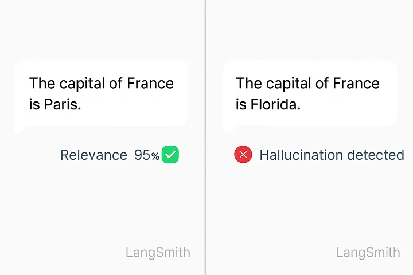
Task: Click the Relevance label
Action: (93, 155)
